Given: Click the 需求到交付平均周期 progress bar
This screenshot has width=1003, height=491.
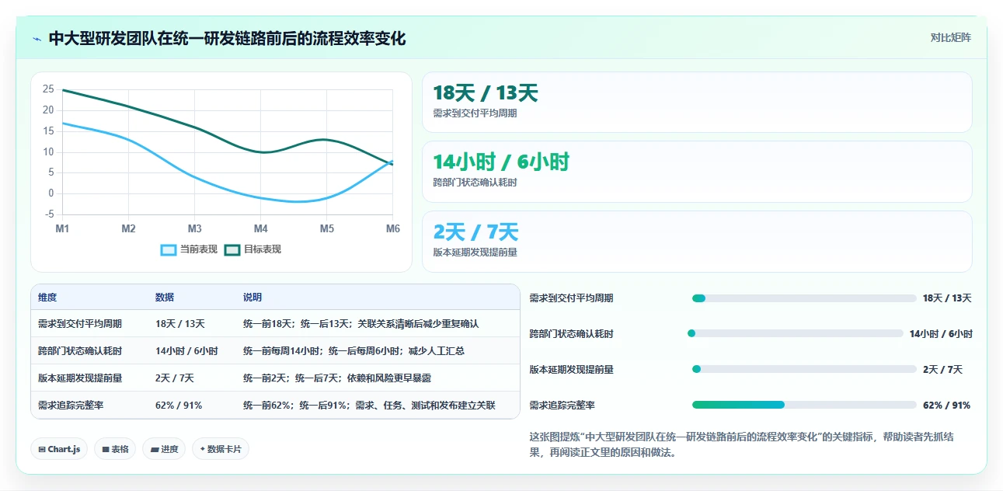Looking at the screenshot, I should (x=804, y=298).
